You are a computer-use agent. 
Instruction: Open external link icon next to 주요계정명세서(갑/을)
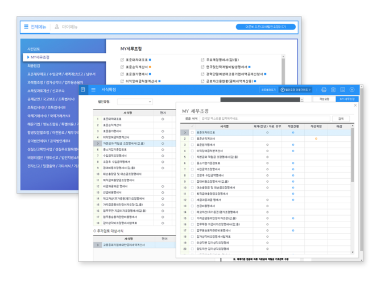point(202,60)
